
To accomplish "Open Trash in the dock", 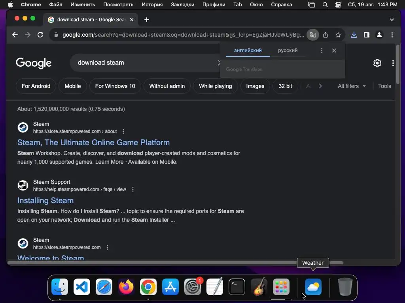I will tap(345, 287).
